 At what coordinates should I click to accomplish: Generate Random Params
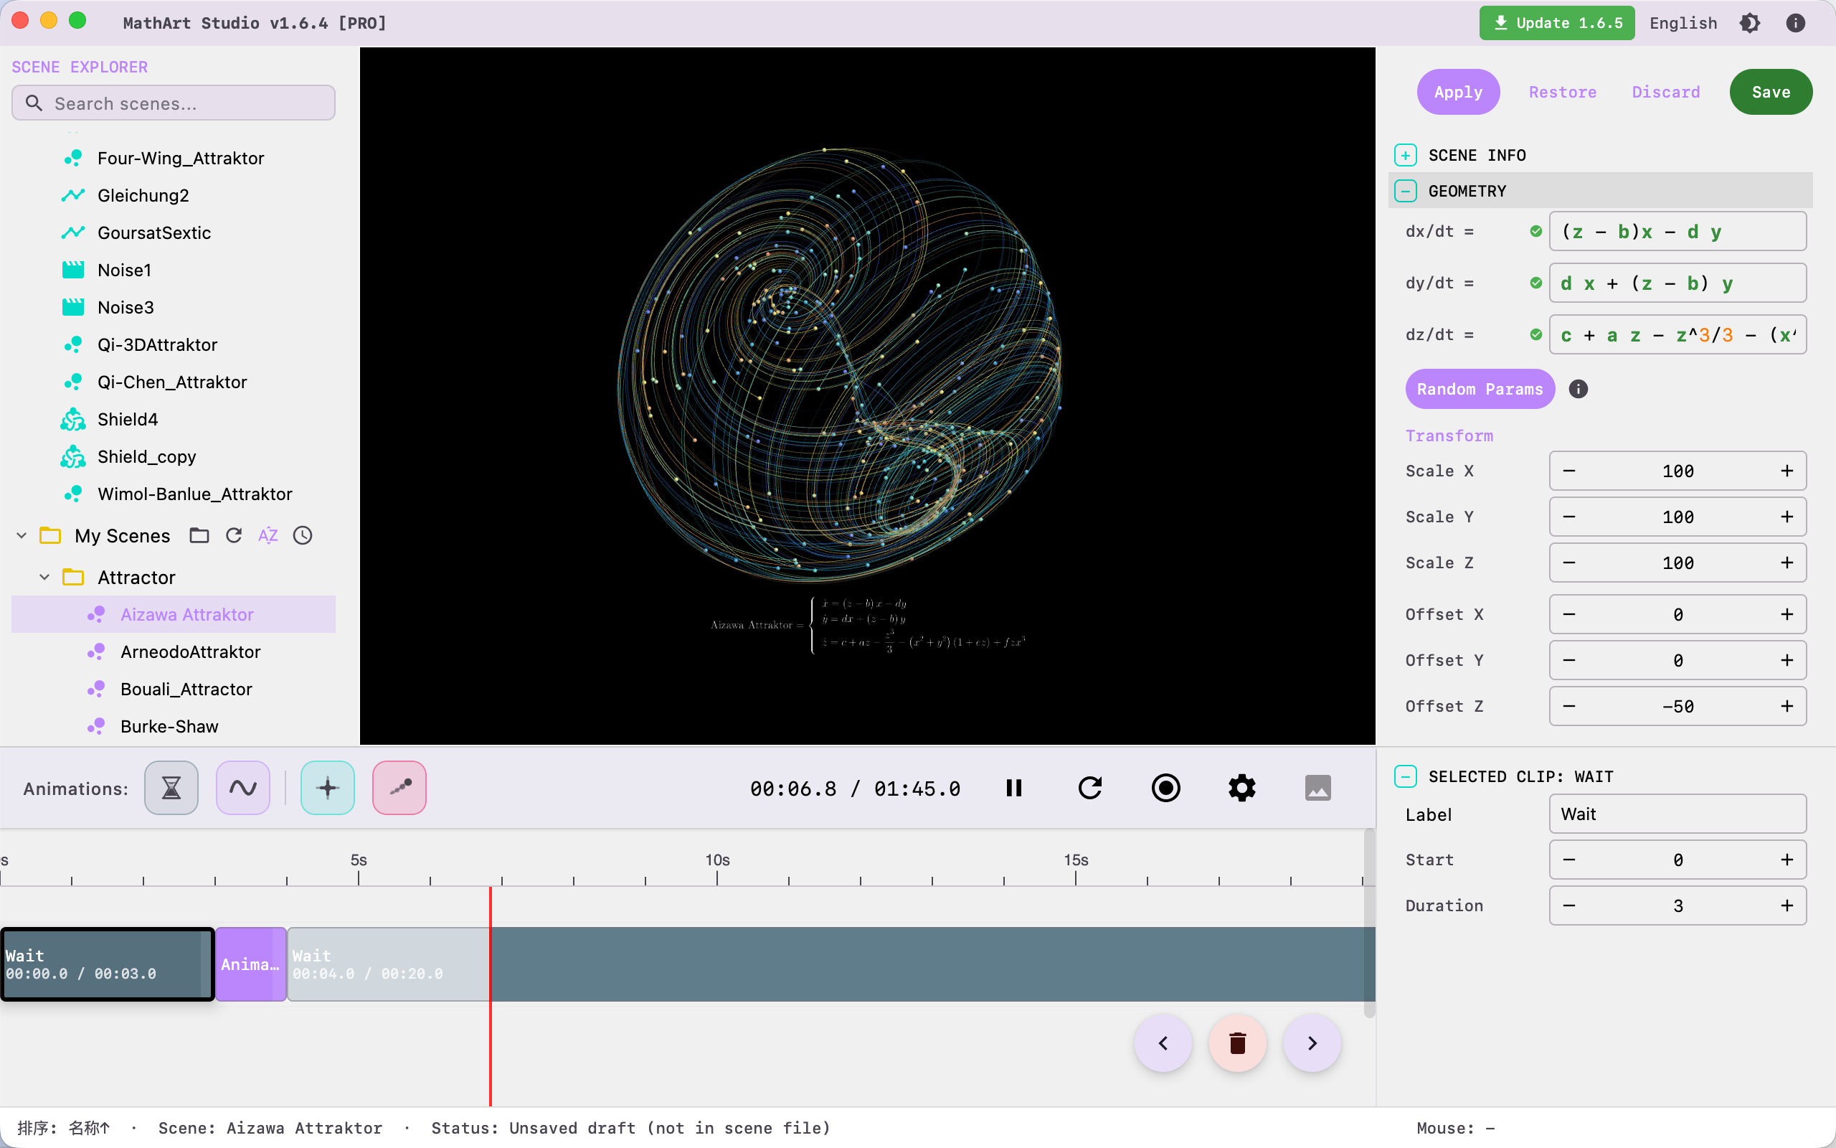1480,390
